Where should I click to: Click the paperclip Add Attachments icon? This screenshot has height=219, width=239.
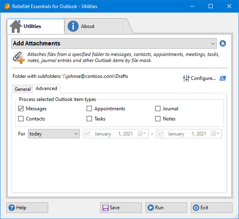(x=19, y=58)
